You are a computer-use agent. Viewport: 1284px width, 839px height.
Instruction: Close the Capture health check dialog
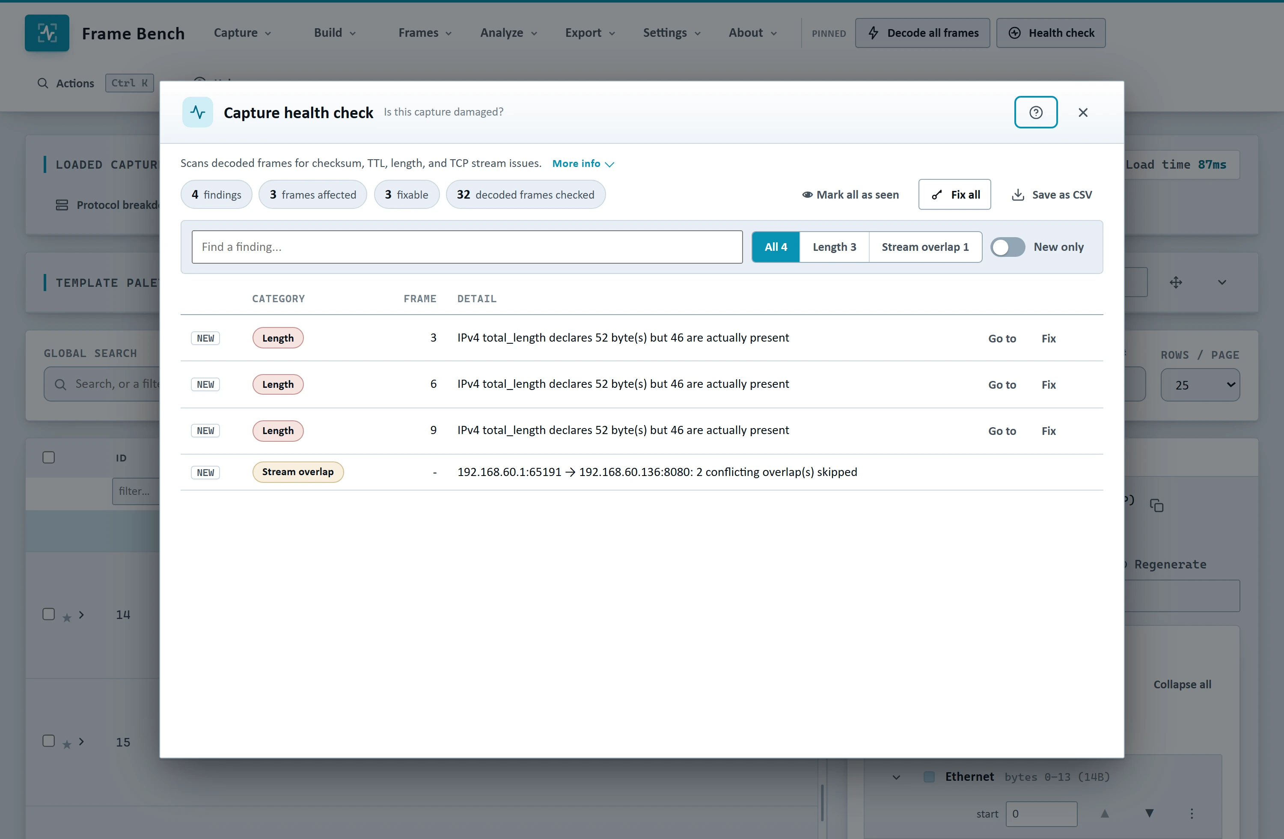click(x=1083, y=112)
